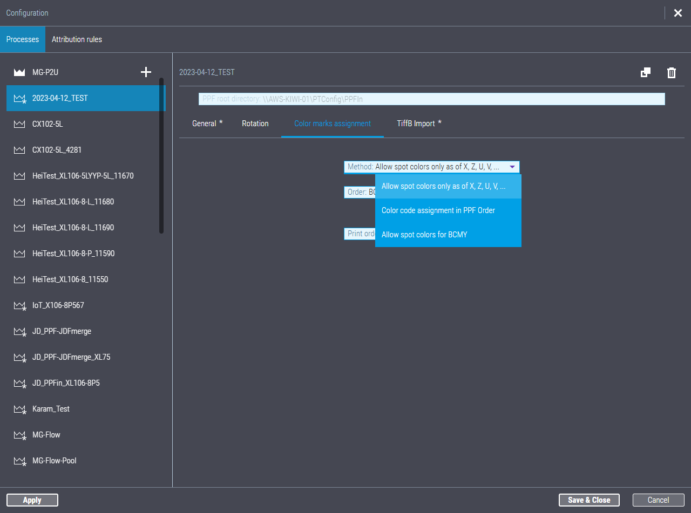Click the icon beside IoT_X106-8P567
This screenshot has height=513, width=691.
(x=19, y=305)
